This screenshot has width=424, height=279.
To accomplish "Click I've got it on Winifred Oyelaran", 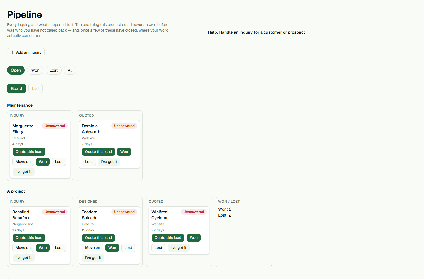I will coord(179,248).
